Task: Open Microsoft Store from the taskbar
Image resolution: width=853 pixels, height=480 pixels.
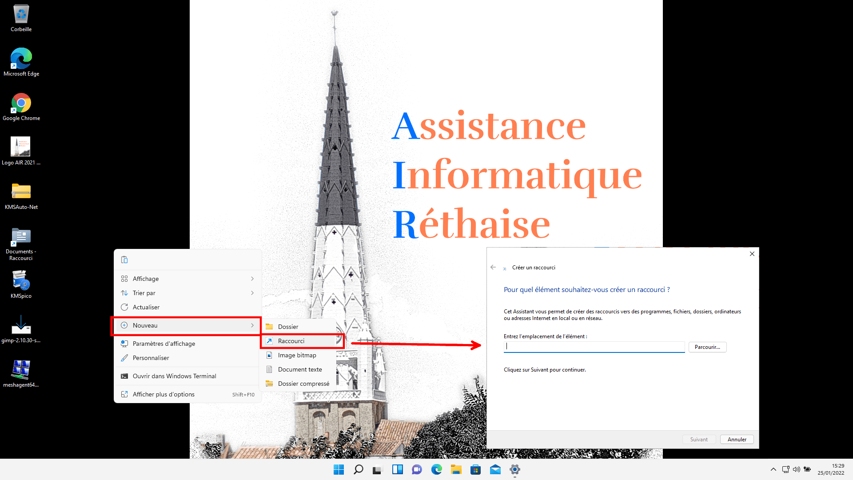Action: coord(475,469)
